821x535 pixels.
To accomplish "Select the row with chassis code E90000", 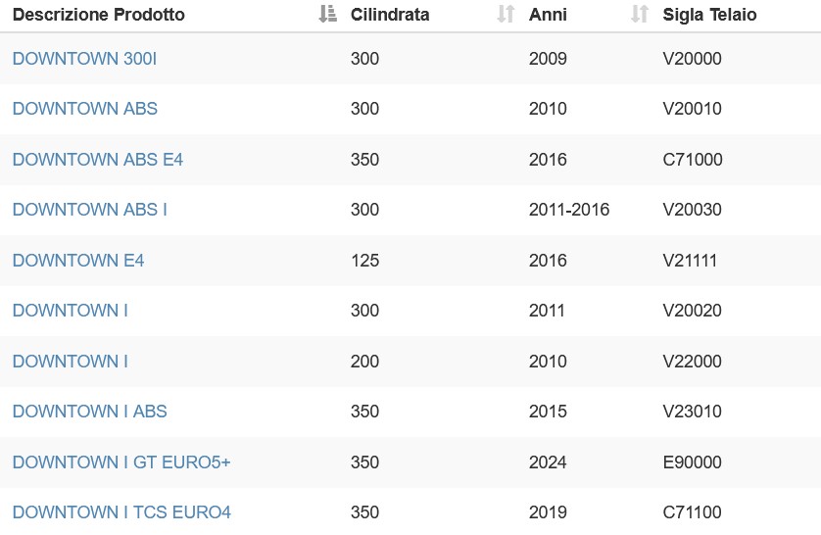I will pyautogui.click(x=410, y=462).
